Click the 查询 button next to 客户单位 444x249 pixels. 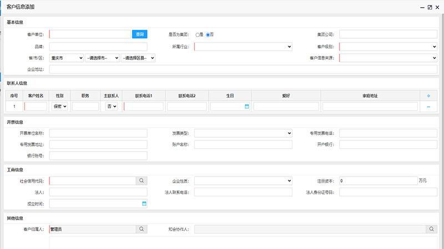[x=140, y=34]
